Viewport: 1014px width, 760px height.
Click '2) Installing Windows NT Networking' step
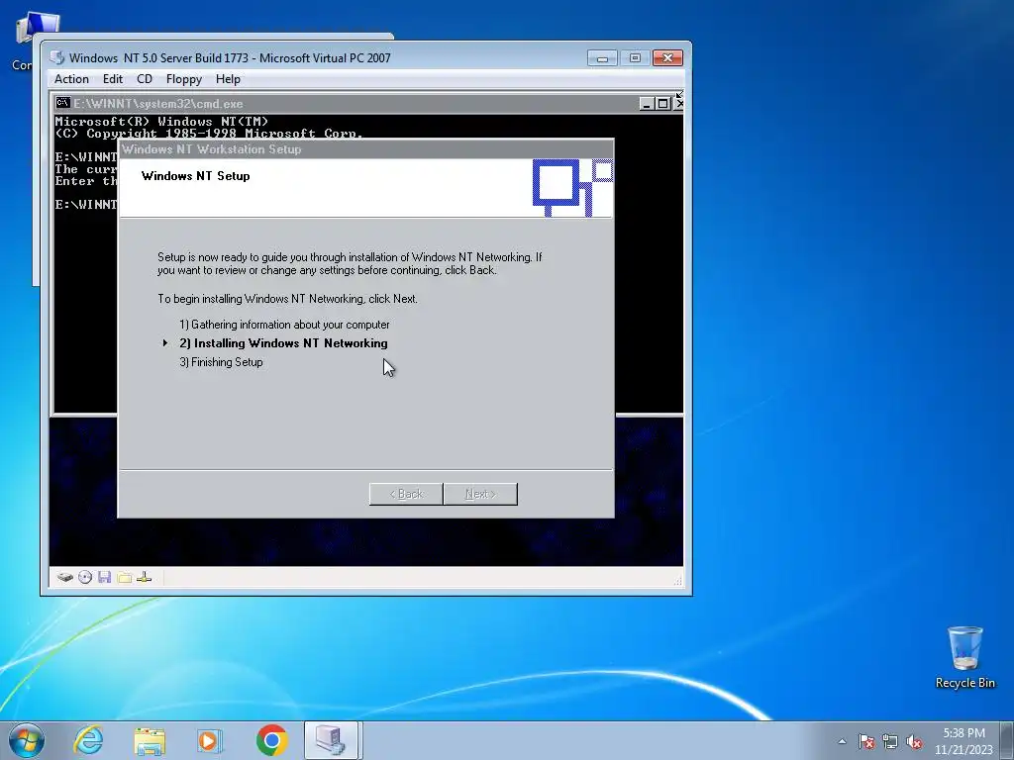coord(283,343)
